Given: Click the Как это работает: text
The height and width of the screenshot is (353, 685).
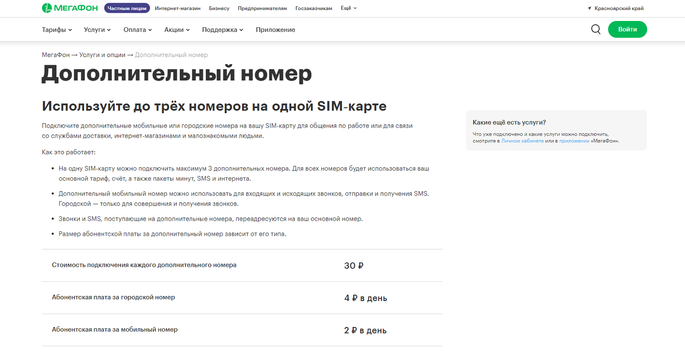Looking at the screenshot, I should 68,152.
